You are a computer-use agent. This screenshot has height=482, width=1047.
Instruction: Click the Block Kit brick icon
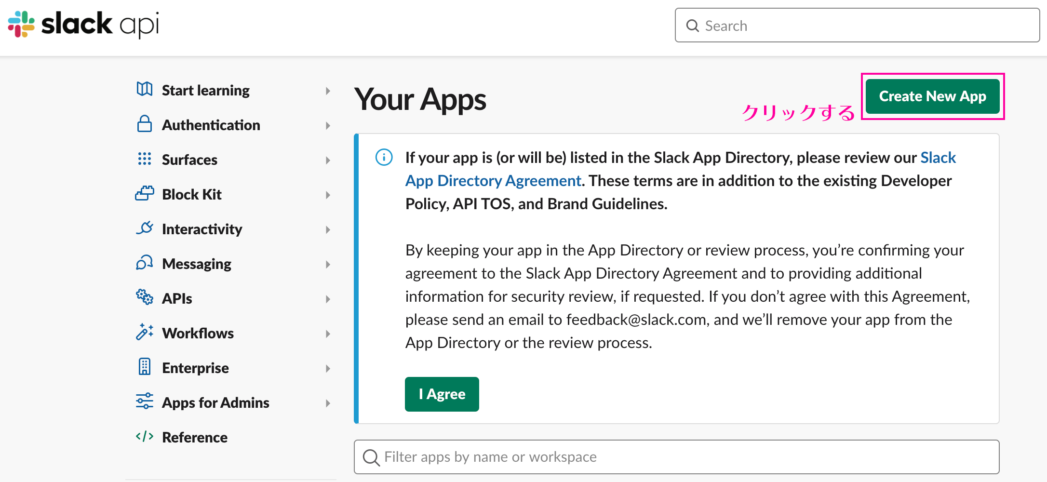[x=144, y=193]
